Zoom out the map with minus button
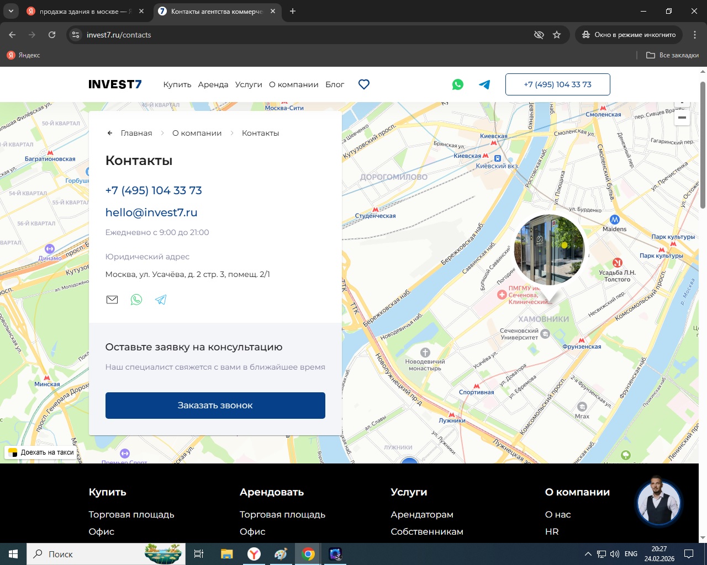Image resolution: width=707 pixels, height=565 pixels. [x=682, y=118]
